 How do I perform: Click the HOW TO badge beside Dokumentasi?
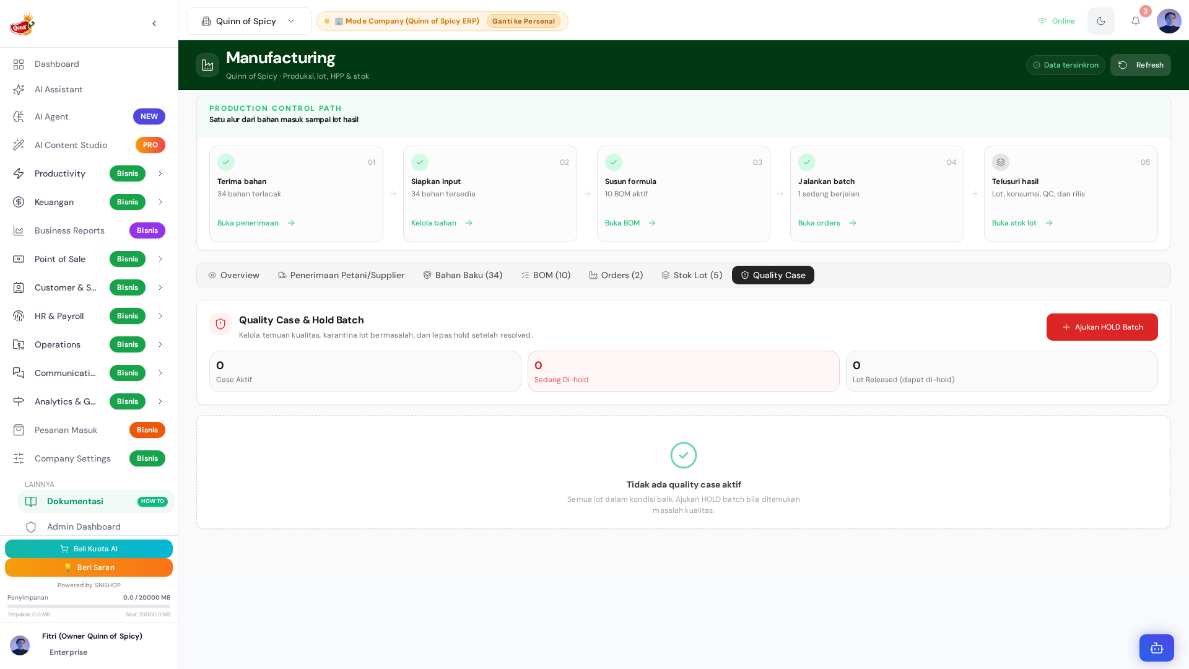(152, 502)
